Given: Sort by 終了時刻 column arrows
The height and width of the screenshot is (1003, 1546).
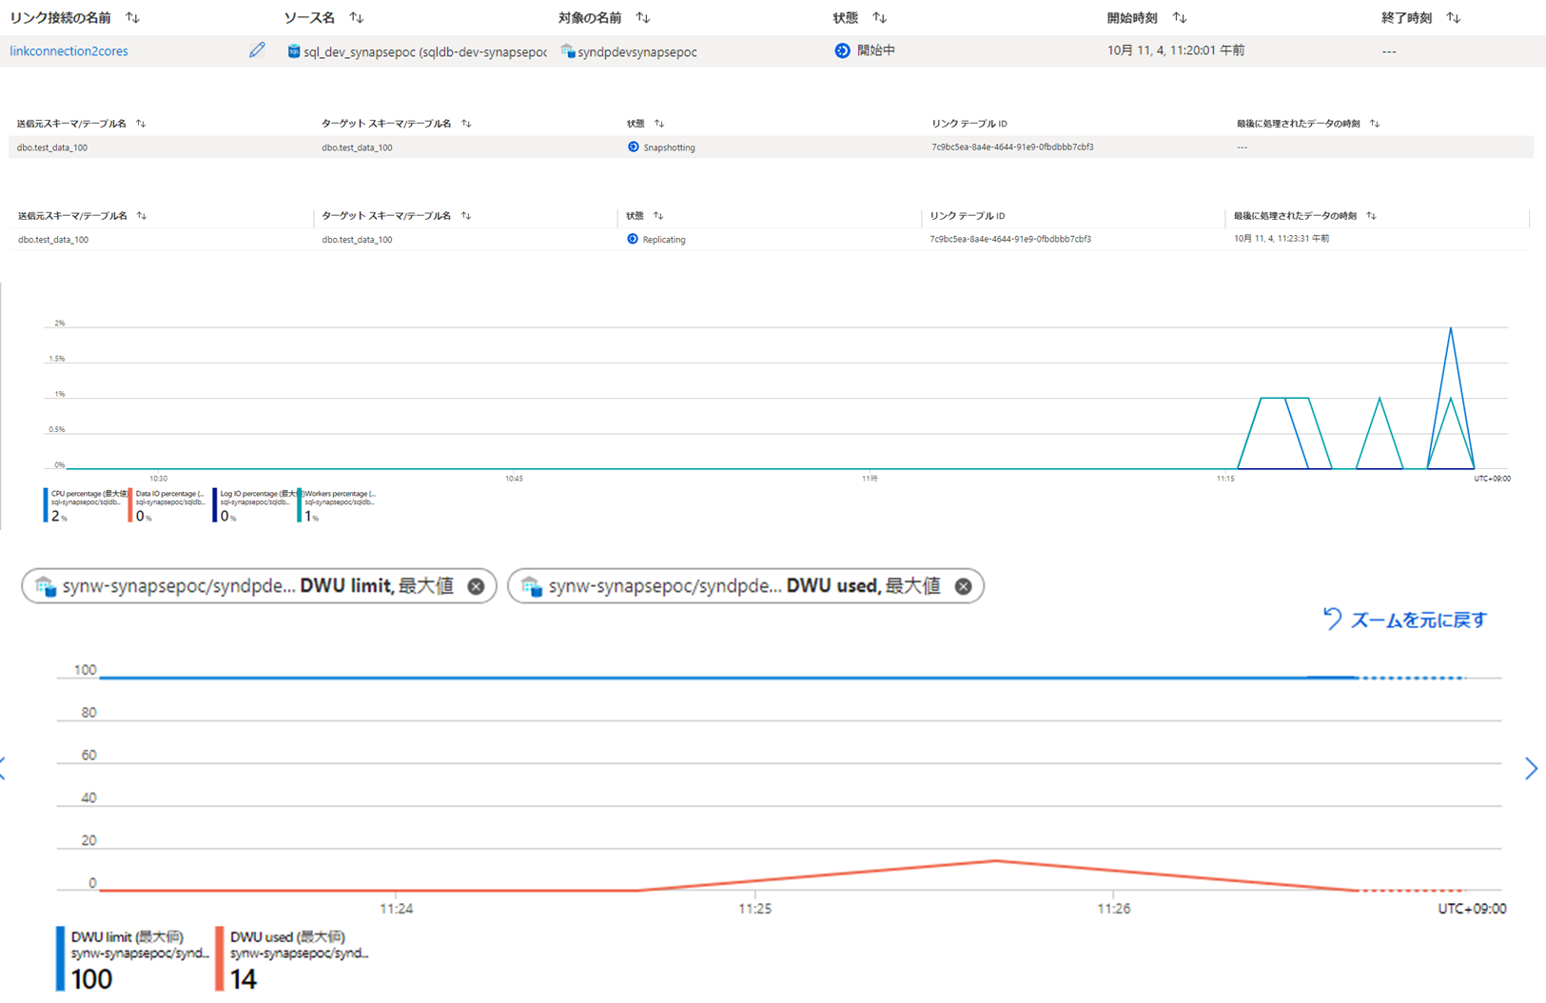Looking at the screenshot, I should (x=1453, y=18).
